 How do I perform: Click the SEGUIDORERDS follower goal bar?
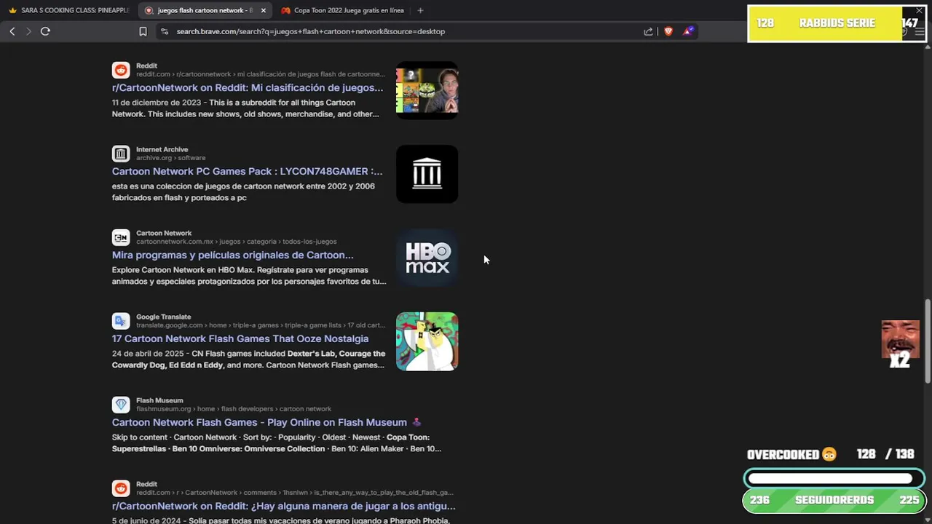(834, 501)
